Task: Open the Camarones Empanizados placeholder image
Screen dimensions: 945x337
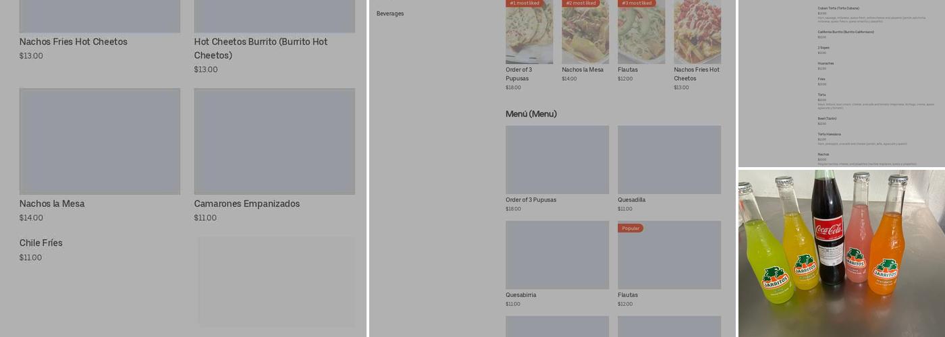Action: (274, 142)
